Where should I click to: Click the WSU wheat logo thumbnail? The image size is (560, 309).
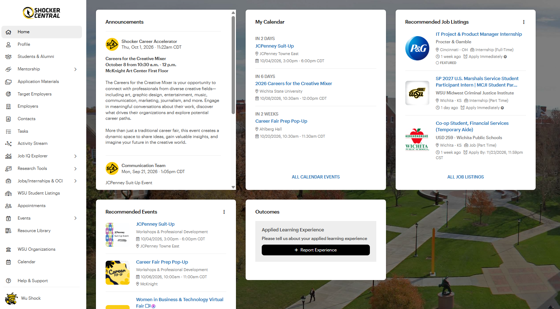(417, 93)
